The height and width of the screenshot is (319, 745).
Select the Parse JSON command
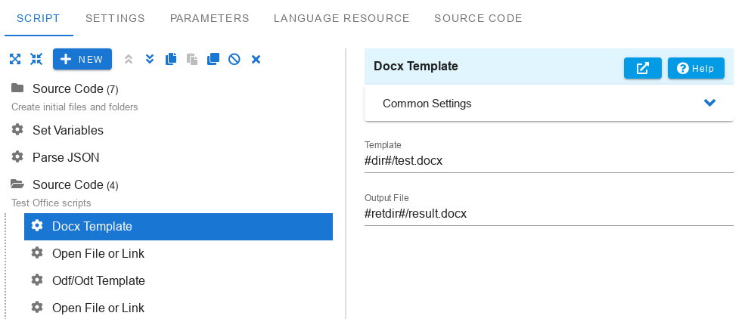pyautogui.click(x=66, y=157)
